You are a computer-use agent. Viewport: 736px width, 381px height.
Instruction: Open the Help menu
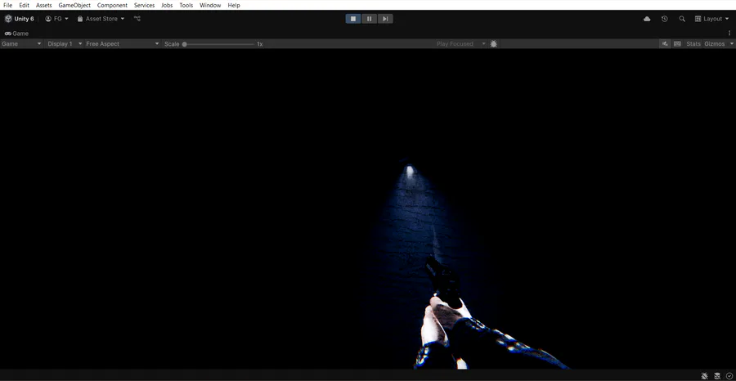point(234,5)
